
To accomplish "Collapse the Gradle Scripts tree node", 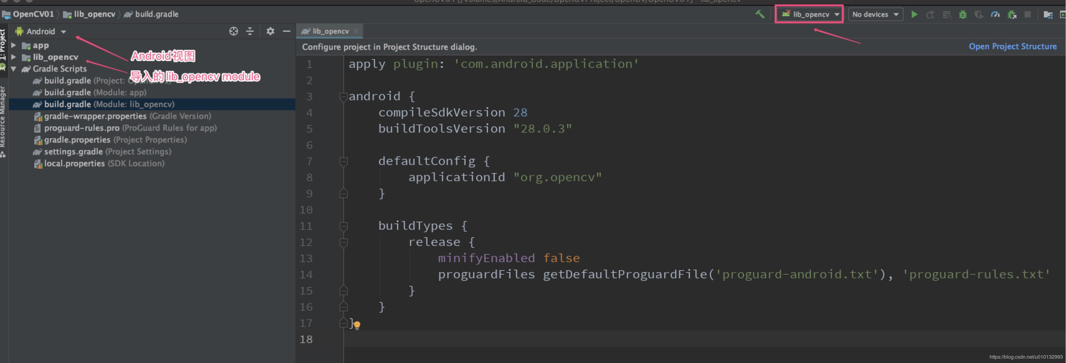I will coord(14,69).
